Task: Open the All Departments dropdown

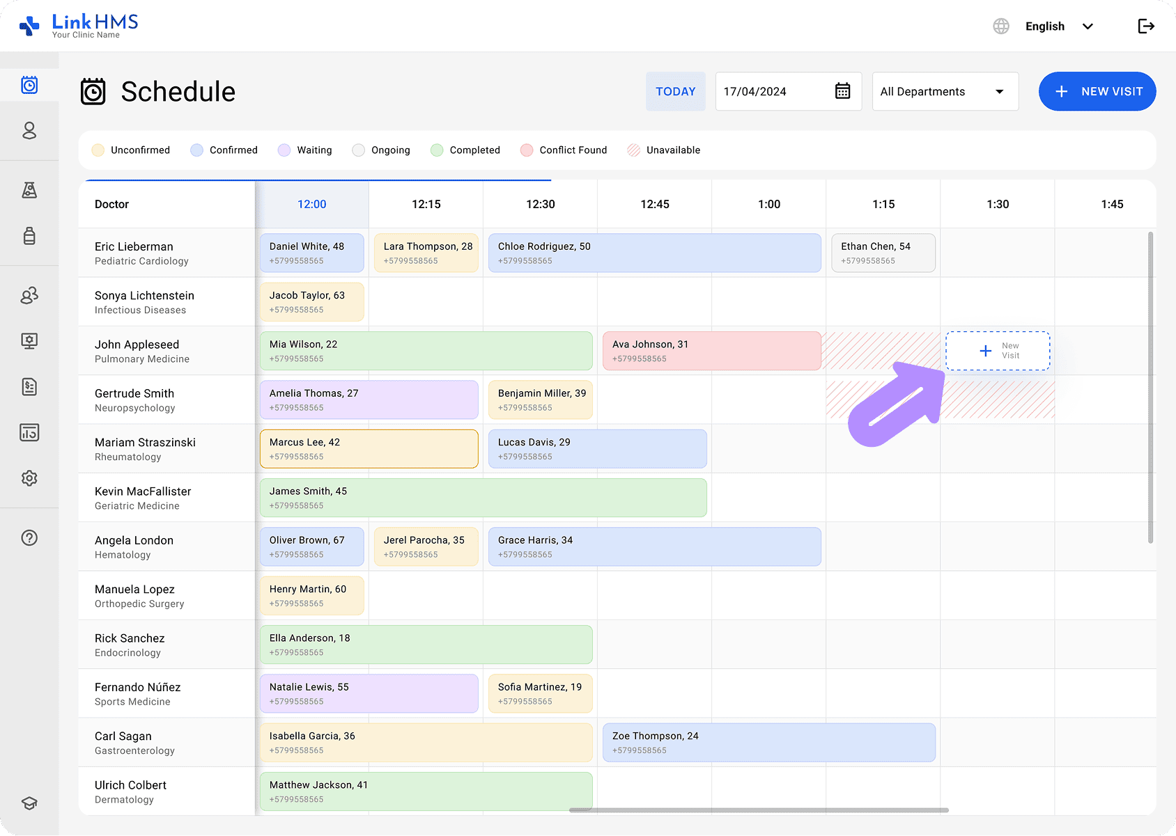Action: tap(945, 91)
